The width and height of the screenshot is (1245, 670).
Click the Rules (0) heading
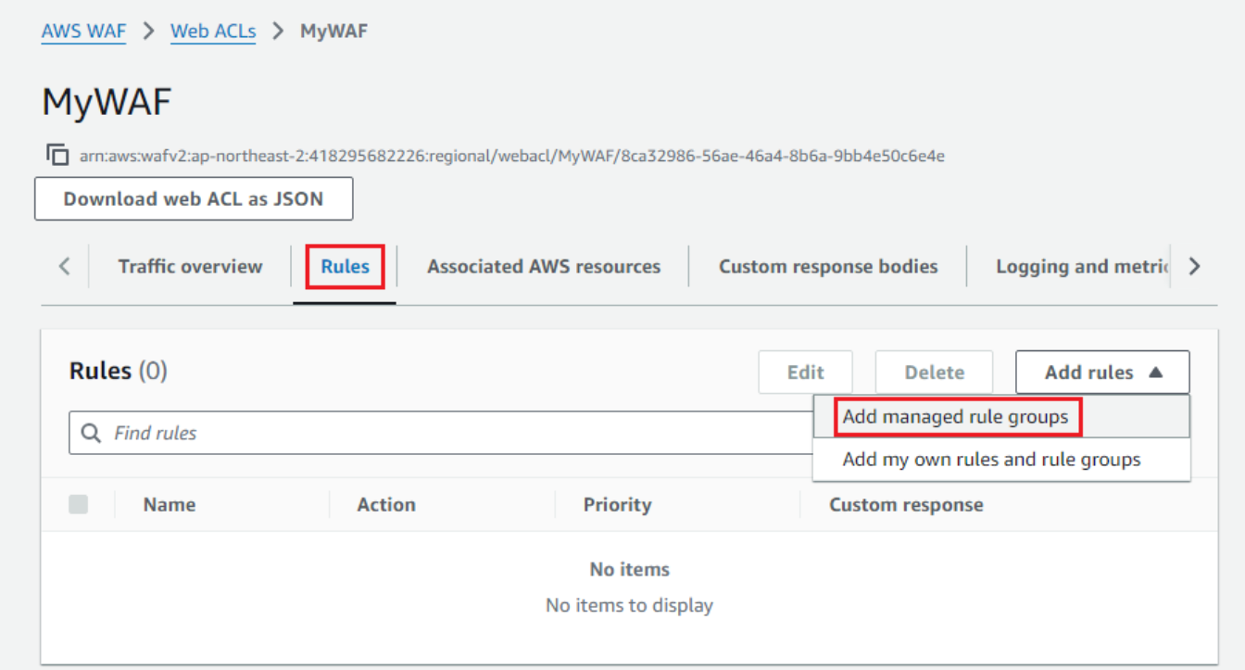(119, 372)
